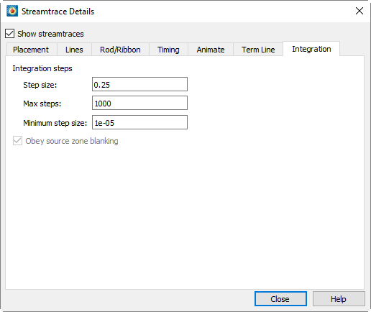Switch to the Placement tab

[x=31, y=50]
